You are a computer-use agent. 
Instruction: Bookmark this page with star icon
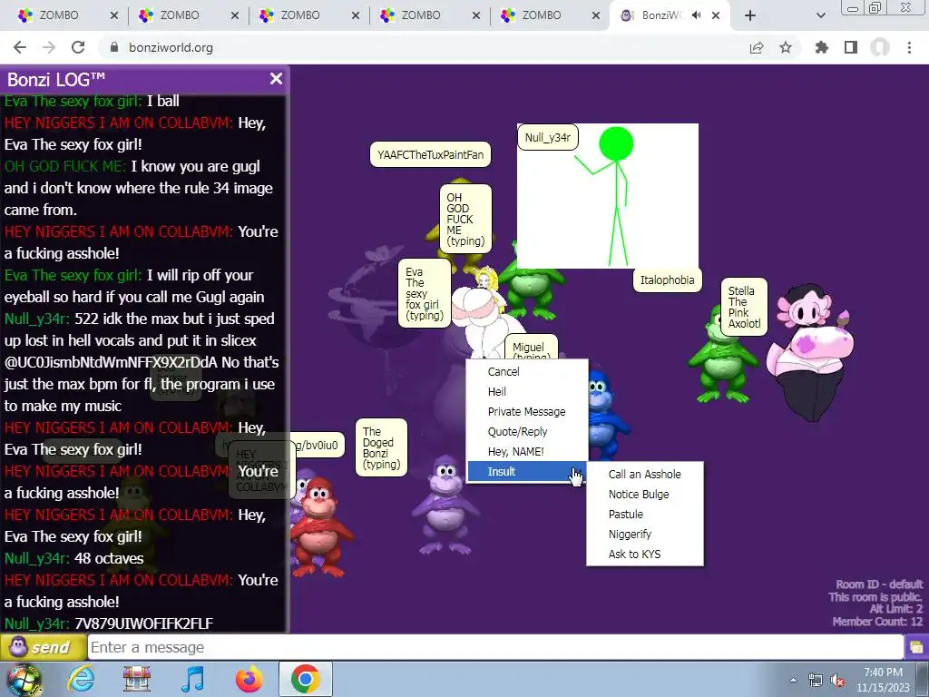click(786, 47)
